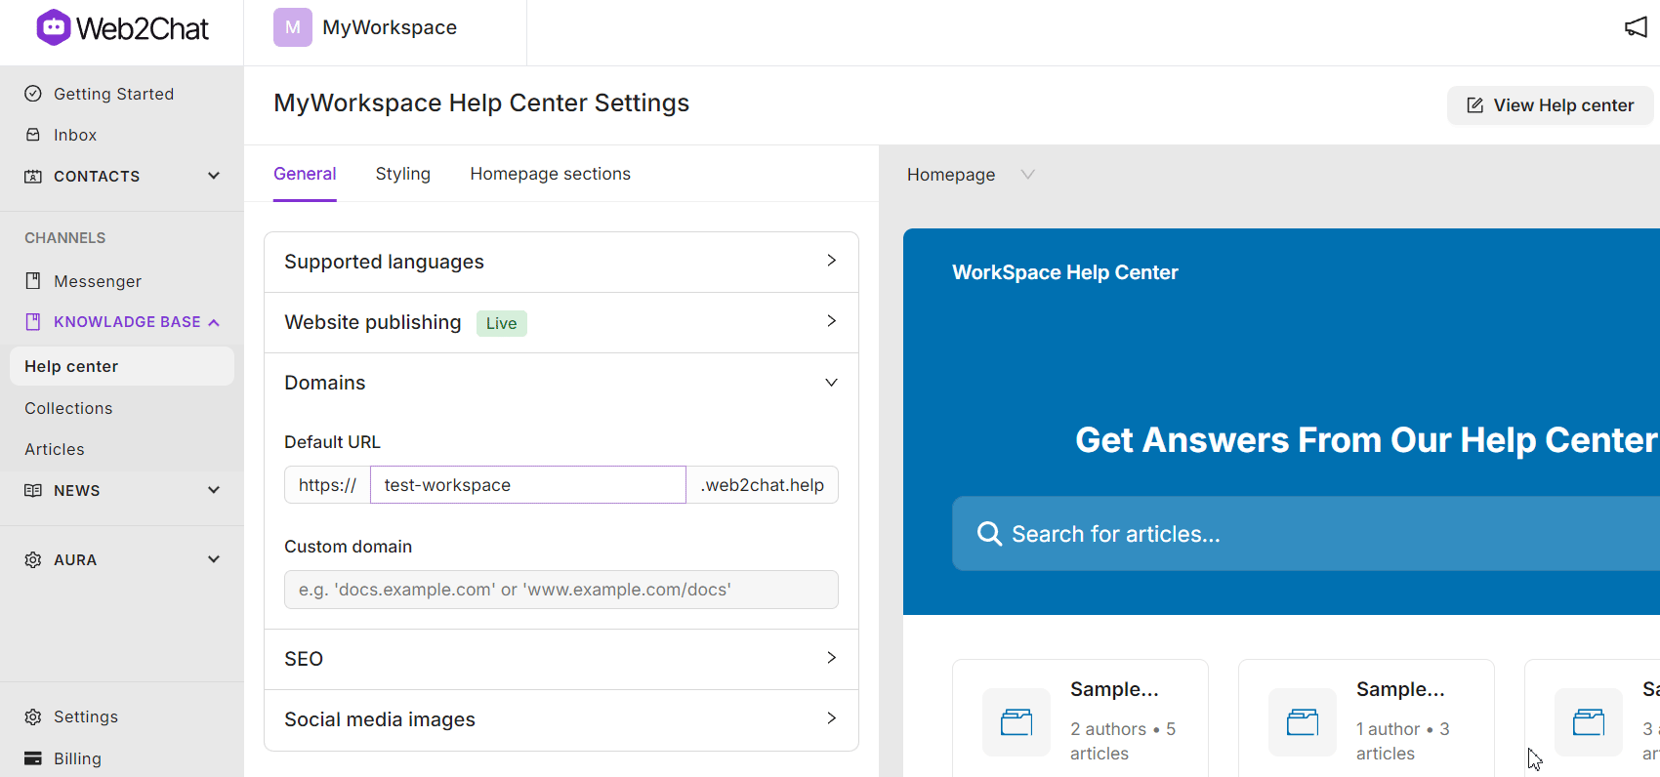
Task: Click the Web2Chat logo icon
Action: [53, 27]
